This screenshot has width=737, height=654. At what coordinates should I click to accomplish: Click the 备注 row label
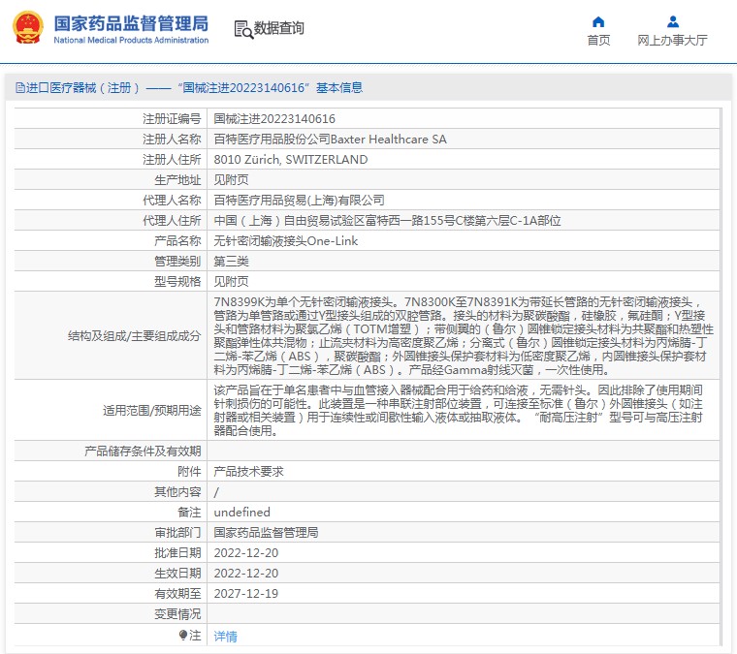189,513
